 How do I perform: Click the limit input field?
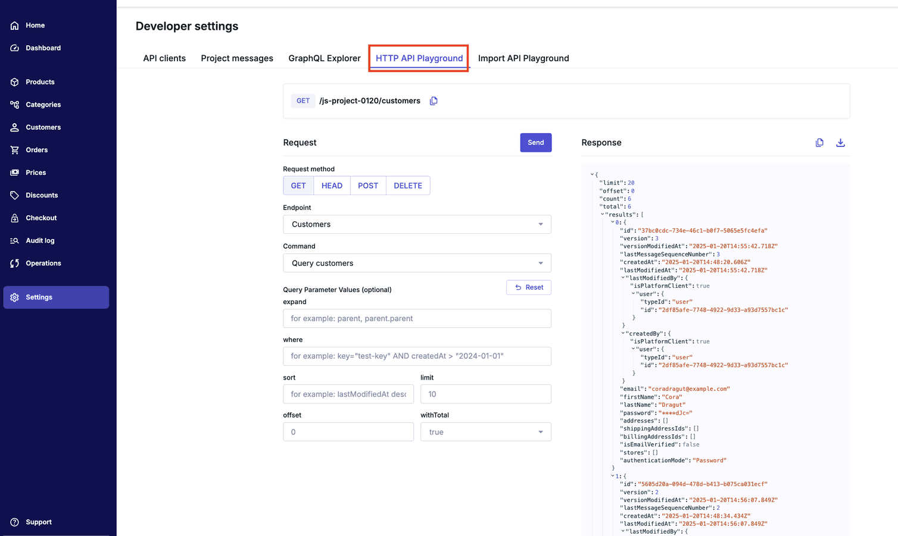pyautogui.click(x=485, y=394)
